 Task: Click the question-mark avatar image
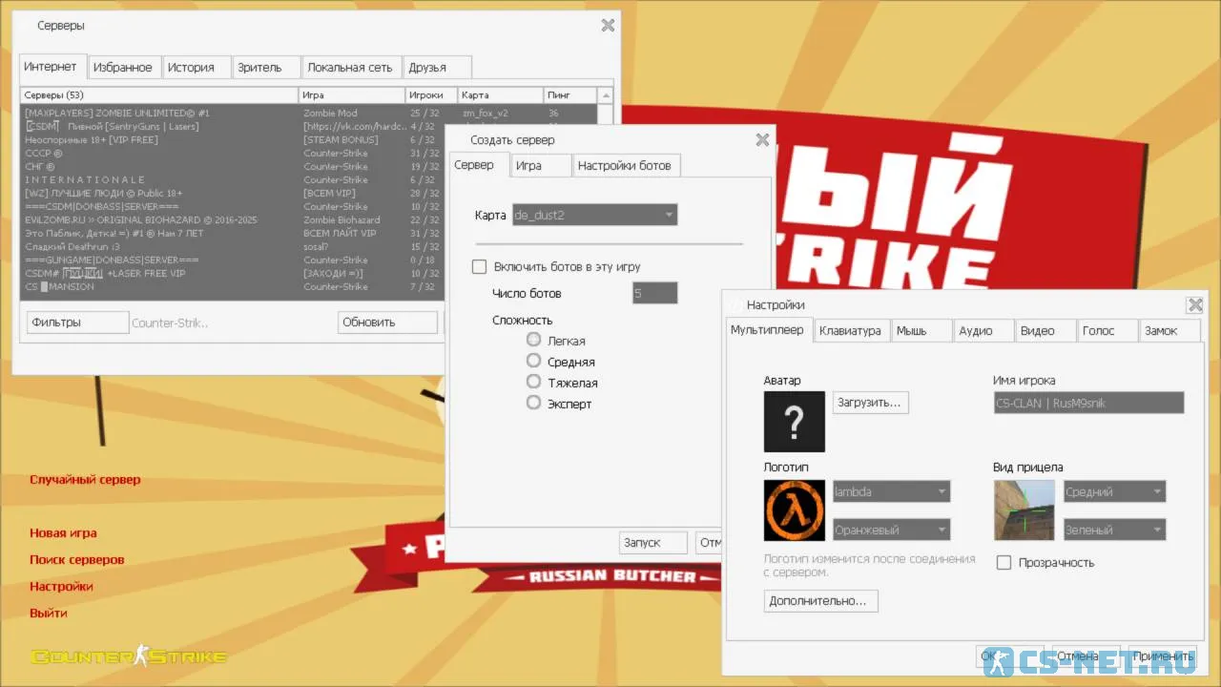click(795, 421)
